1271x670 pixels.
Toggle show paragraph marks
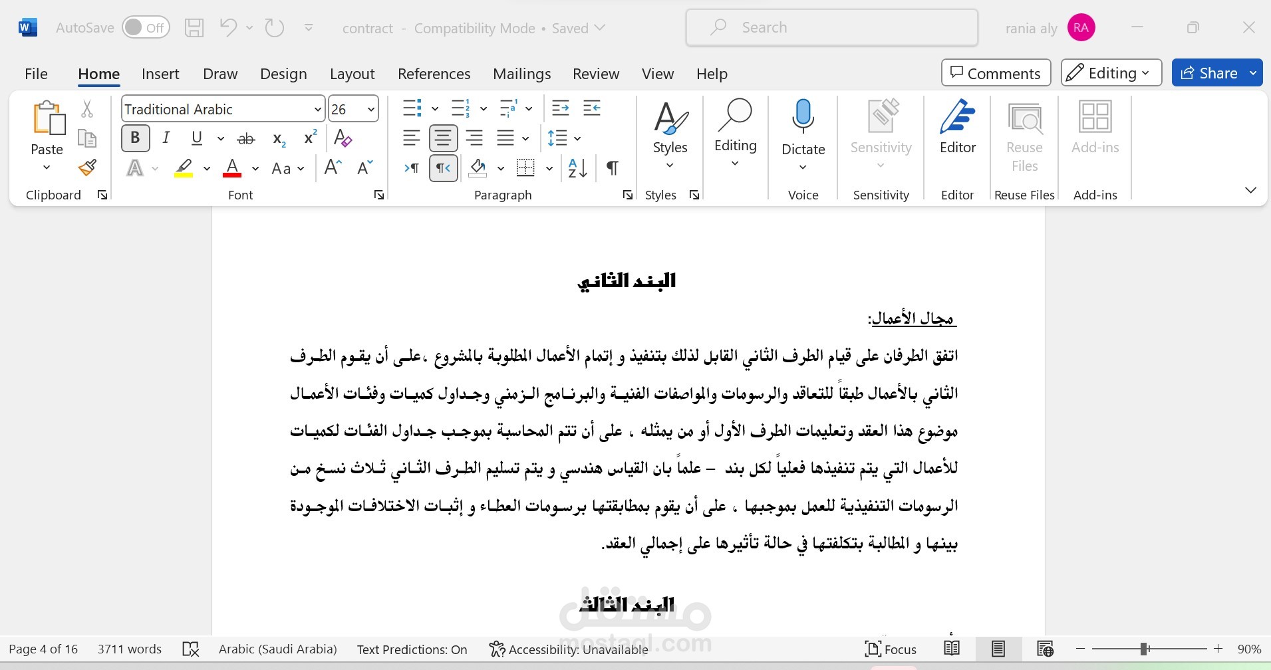click(613, 168)
